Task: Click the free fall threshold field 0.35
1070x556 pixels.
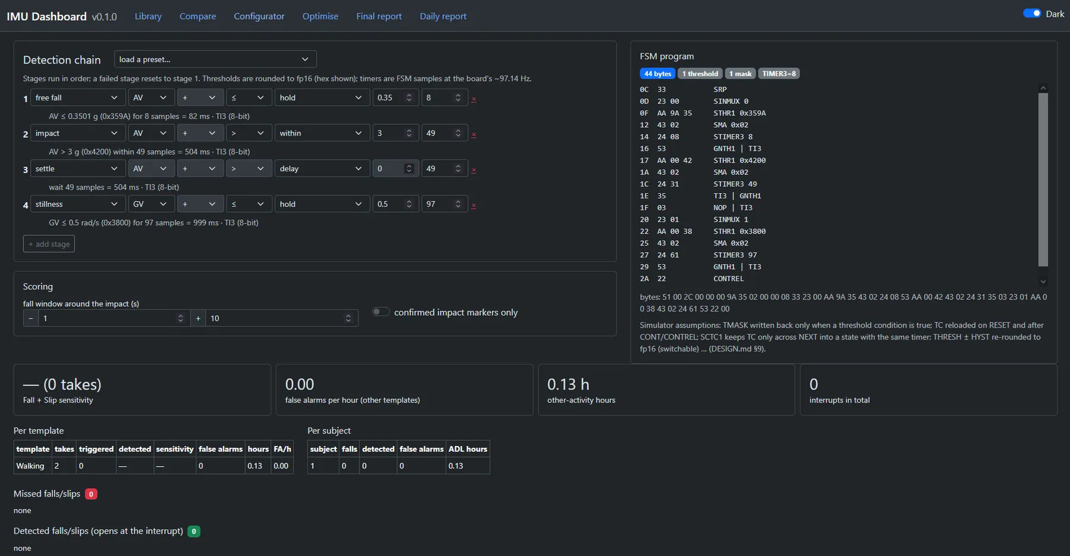Action: pyautogui.click(x=395, y=98)
